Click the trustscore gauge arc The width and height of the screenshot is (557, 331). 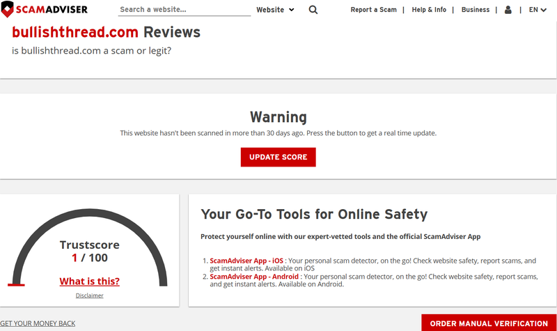[90, 213]
